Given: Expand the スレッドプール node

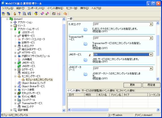Looking at the screenshot, I should [x=15, y=100].
